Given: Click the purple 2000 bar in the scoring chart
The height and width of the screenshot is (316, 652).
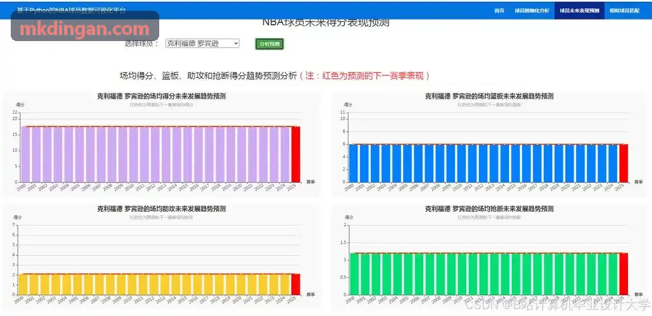Looking at the screenshot, I should (x=26, y=154).
